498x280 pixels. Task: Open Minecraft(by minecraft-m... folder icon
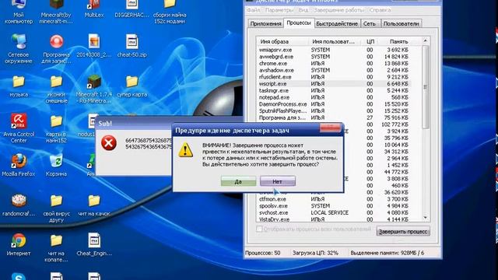click(56, 12)
